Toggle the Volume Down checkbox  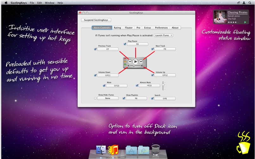tap(95, 75)
